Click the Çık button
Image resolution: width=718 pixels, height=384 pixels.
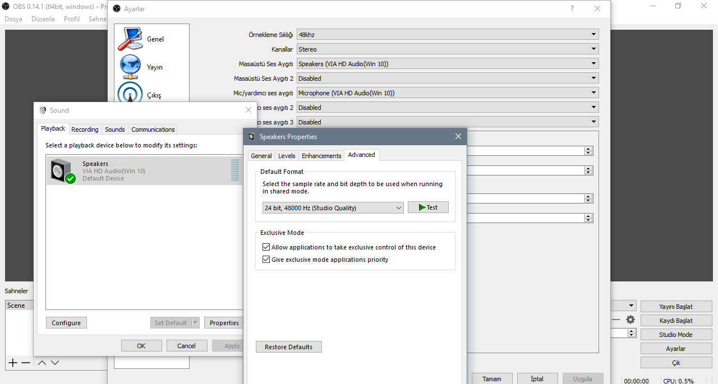click(x=676, y=363)
